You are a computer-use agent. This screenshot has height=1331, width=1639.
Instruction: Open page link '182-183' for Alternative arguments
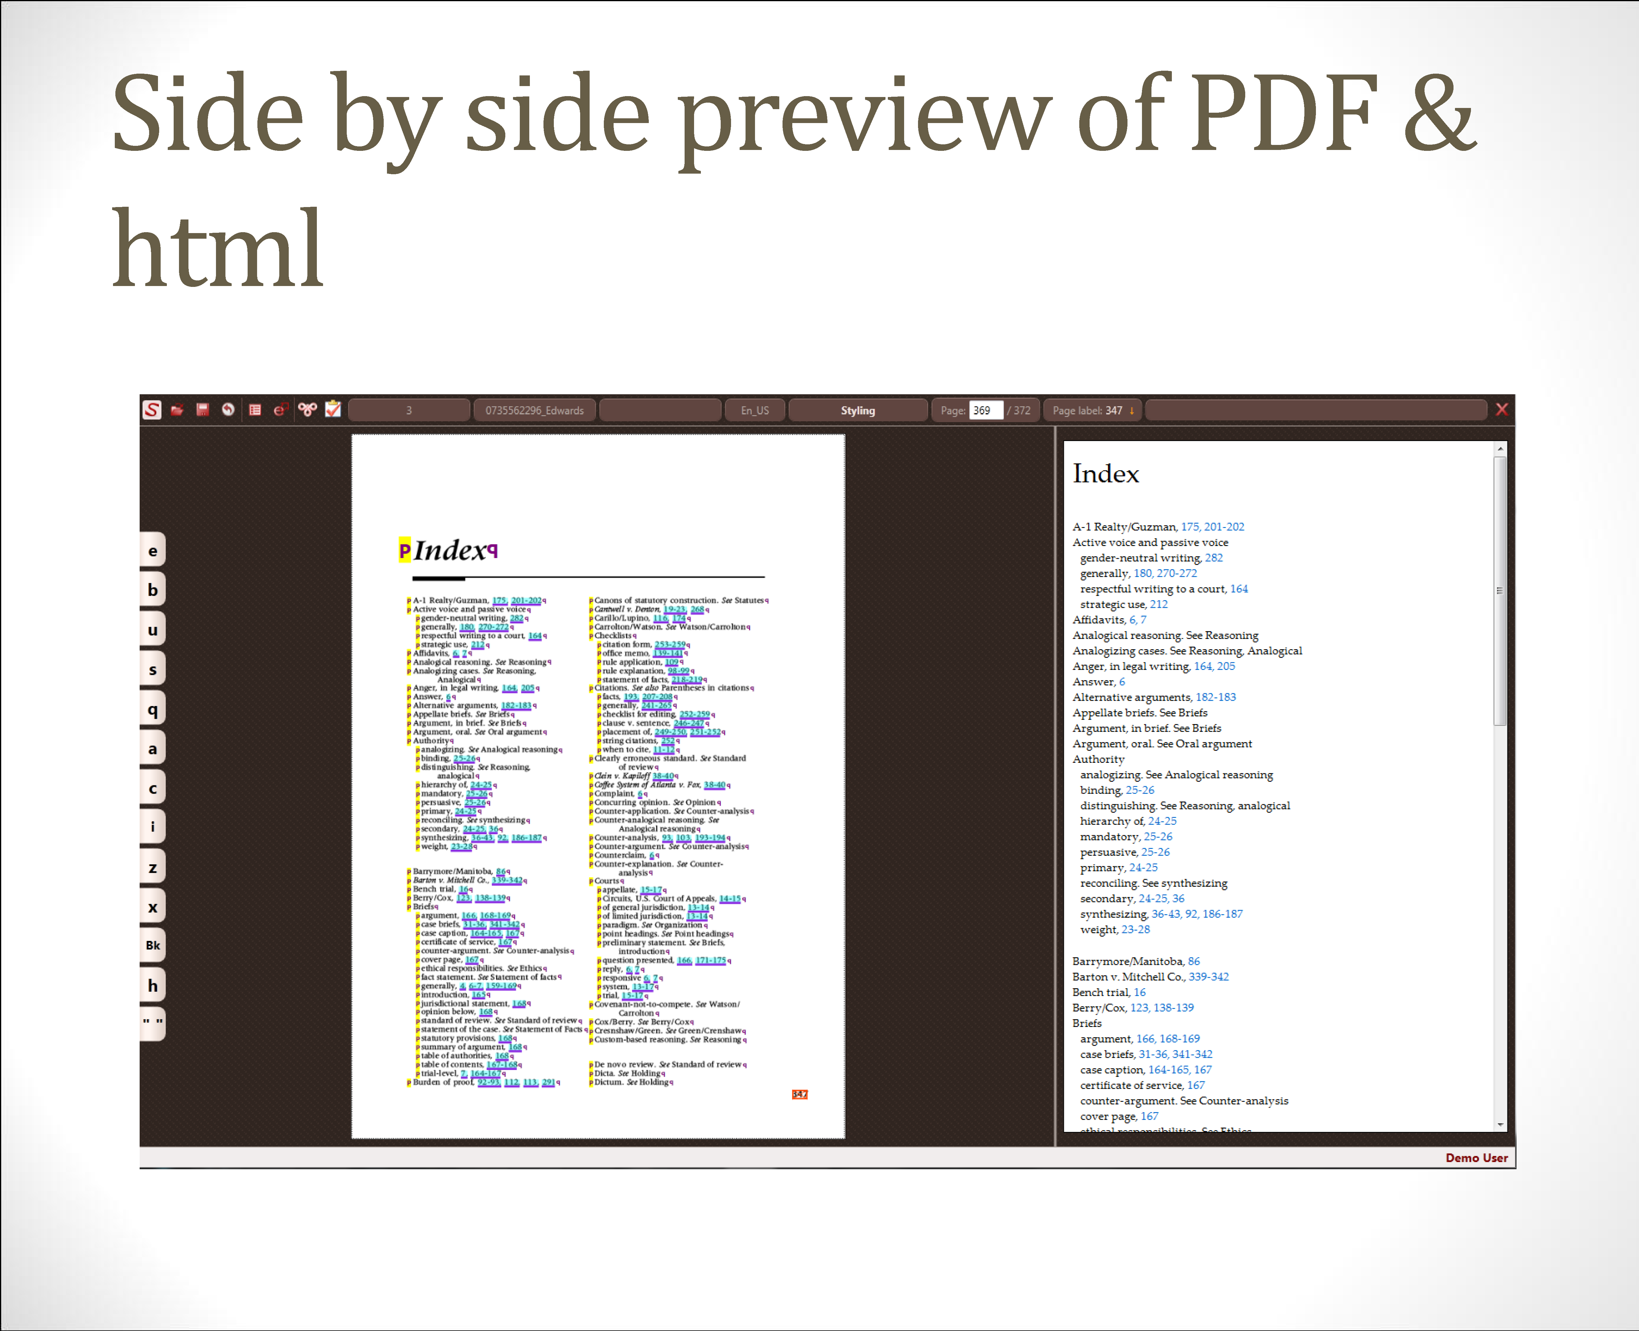pyautogui.click(x=1216, y=697)
